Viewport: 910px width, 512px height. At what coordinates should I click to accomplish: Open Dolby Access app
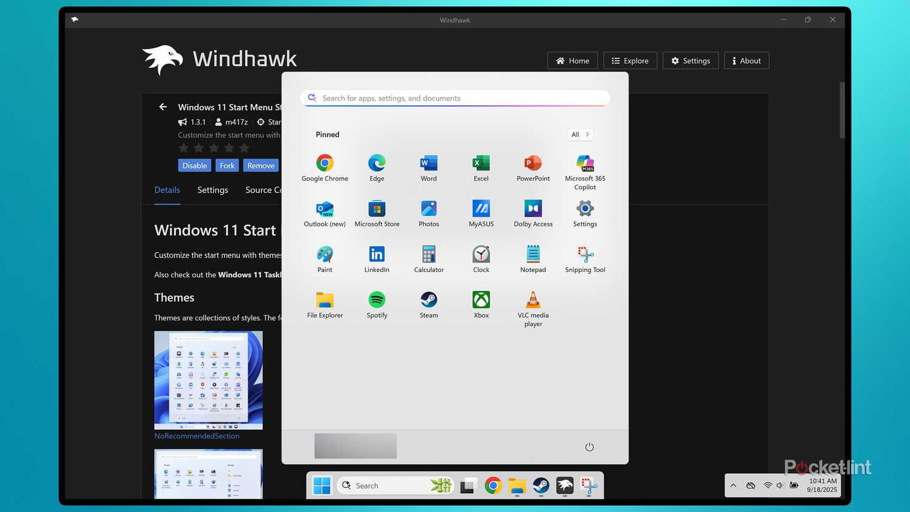[533, 214]
